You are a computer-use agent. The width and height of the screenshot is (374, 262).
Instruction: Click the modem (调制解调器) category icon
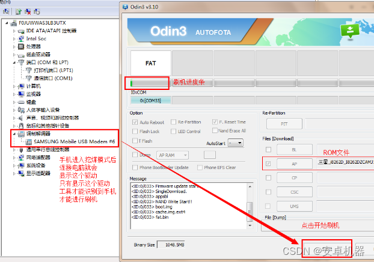point(21,134)
